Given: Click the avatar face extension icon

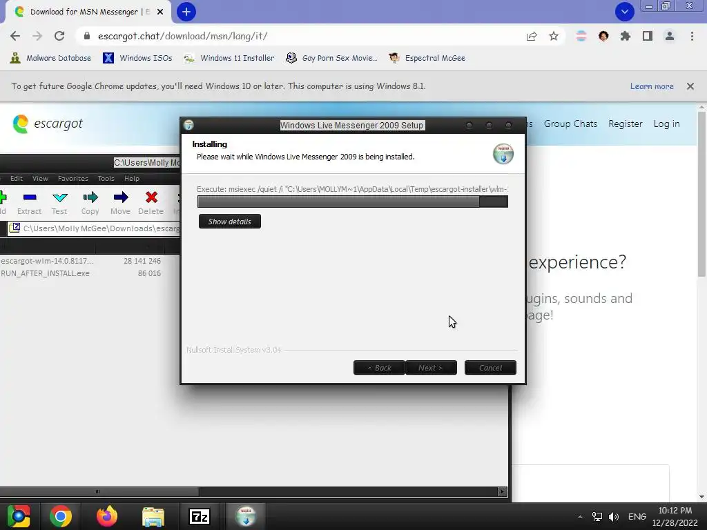Looking at the screenshot, I should point(603,36).
